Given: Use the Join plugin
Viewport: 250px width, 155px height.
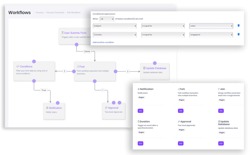Looking at the screenshot, I should [221, 111].
